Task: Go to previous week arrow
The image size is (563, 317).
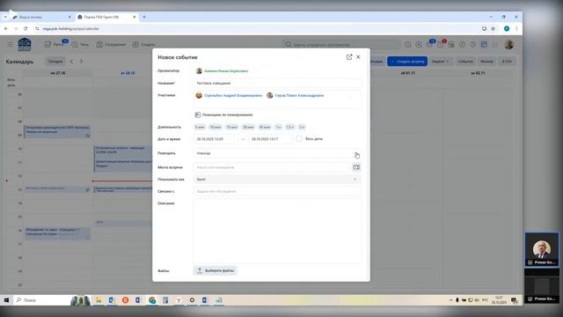Action: (71, 61)
